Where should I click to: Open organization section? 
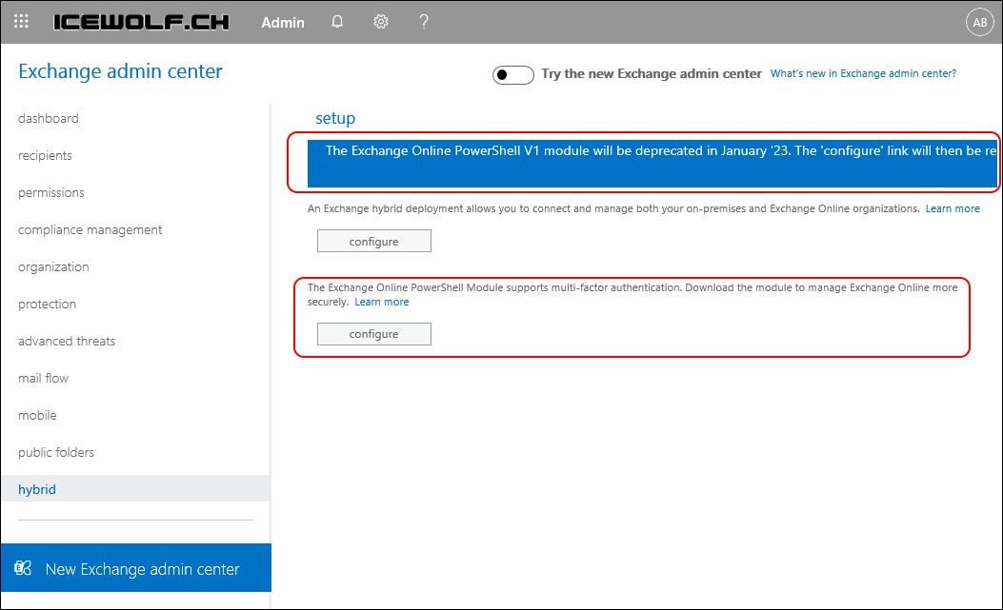[x=53, y=266]
